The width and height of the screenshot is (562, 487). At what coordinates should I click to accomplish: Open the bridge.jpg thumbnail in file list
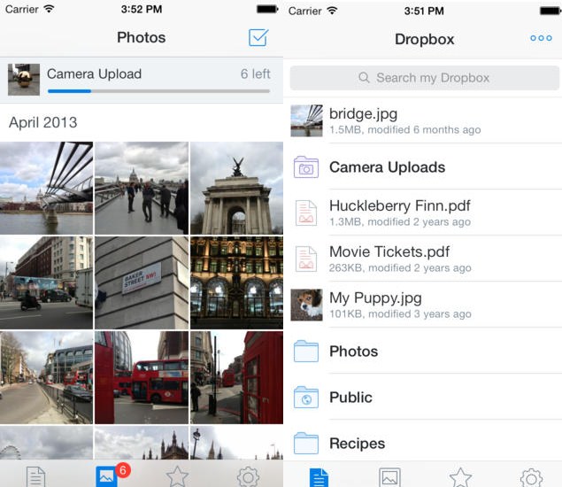coord(306,120)
